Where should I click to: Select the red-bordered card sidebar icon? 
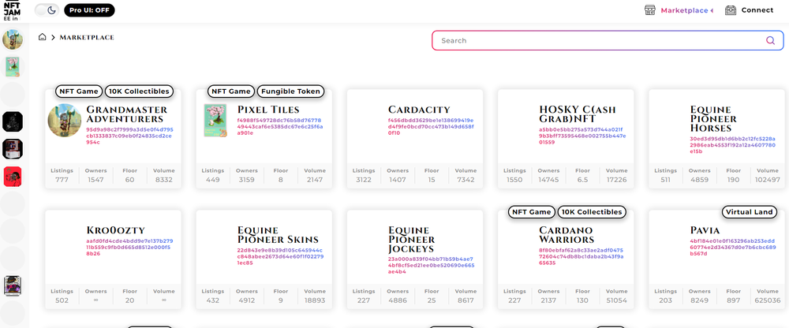coord(13,149)
